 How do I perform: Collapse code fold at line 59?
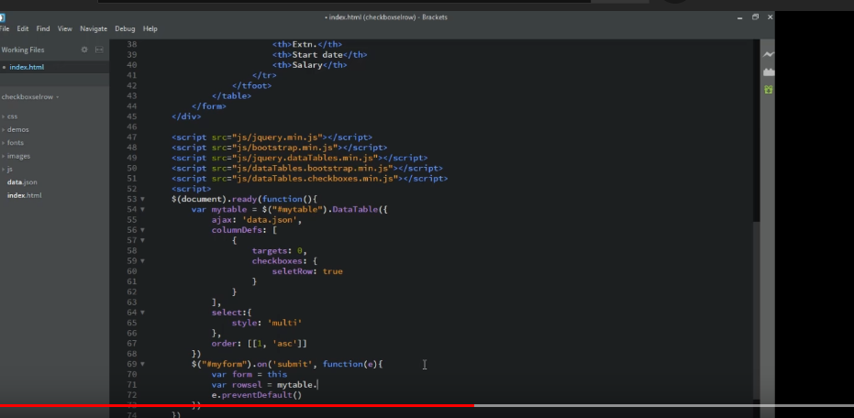[143, 261]
